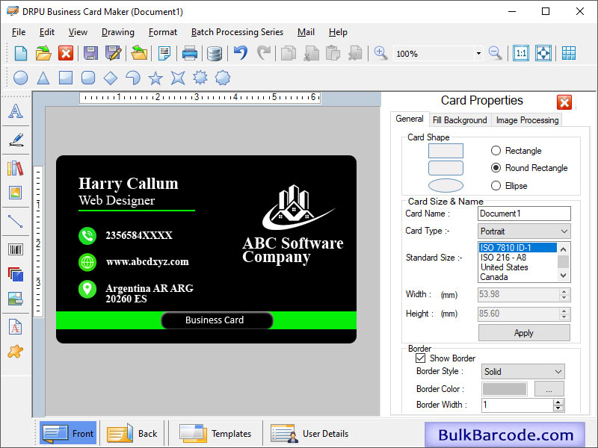
Task: Pick a border color swatch
Action: (504, 388)
